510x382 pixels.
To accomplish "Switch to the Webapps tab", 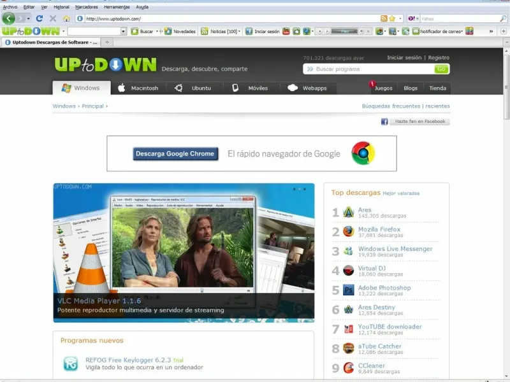I will click(x=308, y=88).
